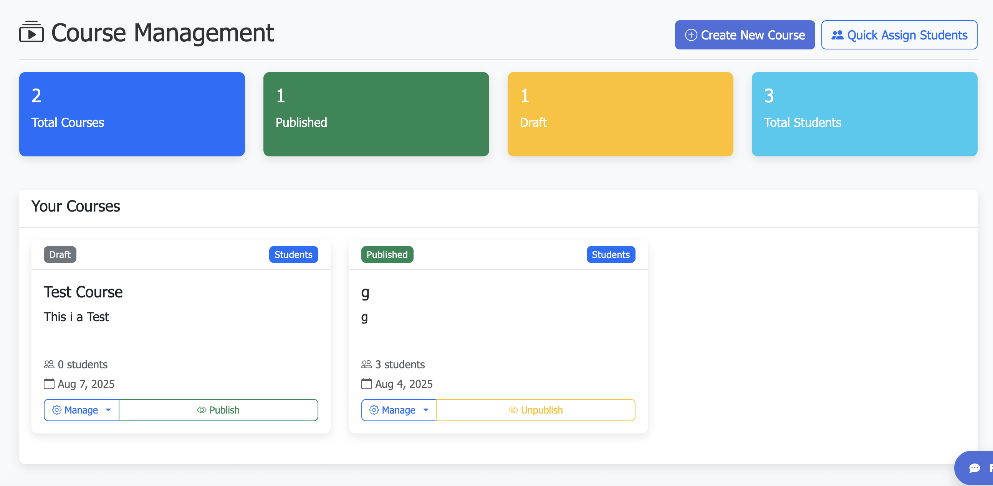Image resolution: width=993 pixels, height=486 pixels.
Task: Expand Manage dropdown arrow for course g
Action: [x=425, y=410]
